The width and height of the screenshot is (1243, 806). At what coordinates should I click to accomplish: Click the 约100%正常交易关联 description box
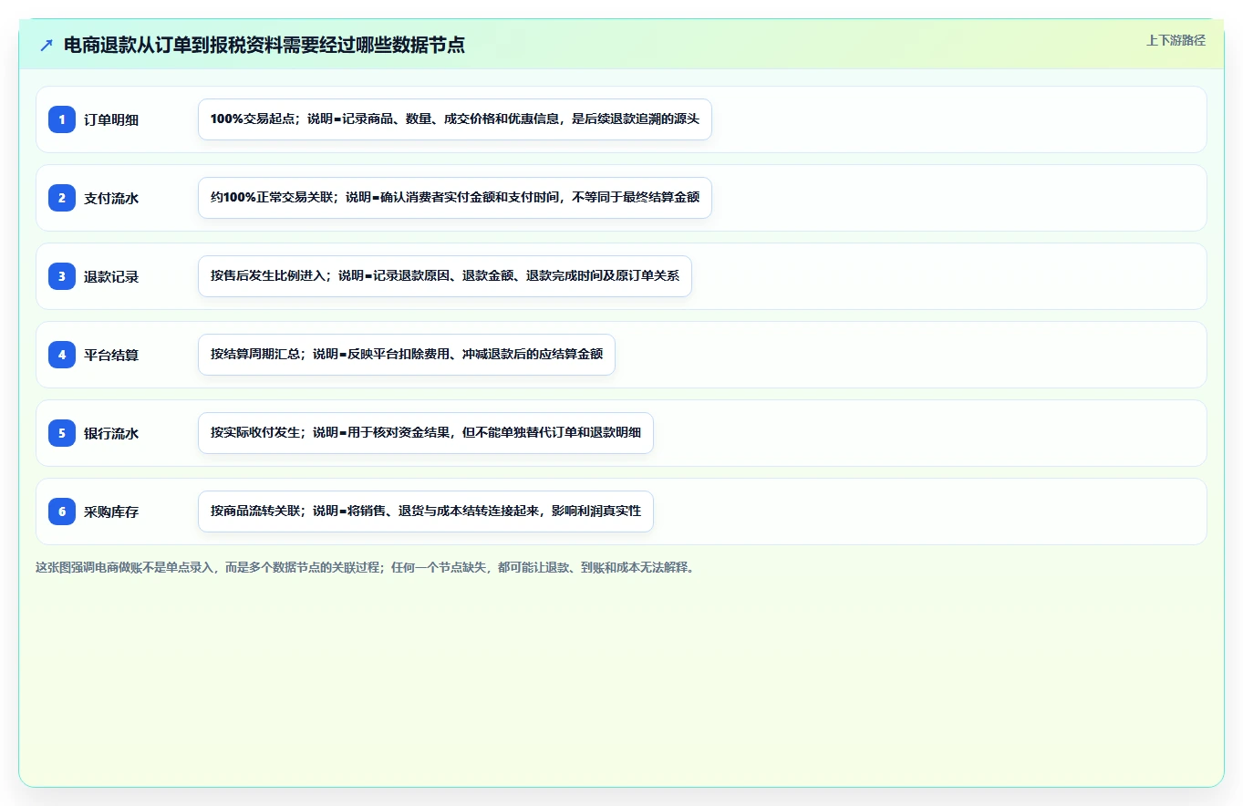pyautogui.click(x=454, y=198)
